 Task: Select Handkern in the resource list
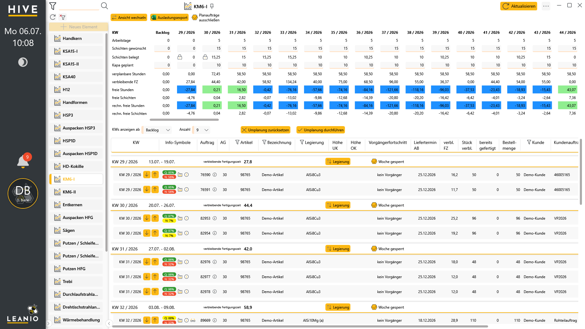(76, 38)
